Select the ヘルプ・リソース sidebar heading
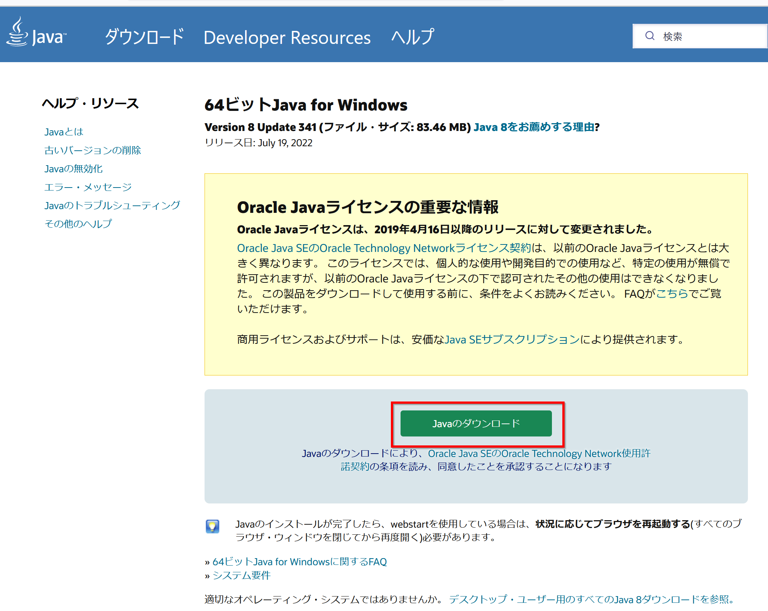 pos(90,103)
